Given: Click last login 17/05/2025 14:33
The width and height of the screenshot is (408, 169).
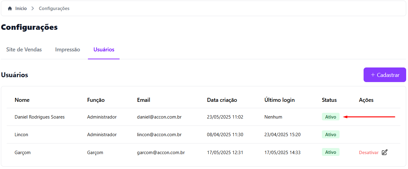Looking at the screenshot, I should pyautogui.click(x=283, y=153).
